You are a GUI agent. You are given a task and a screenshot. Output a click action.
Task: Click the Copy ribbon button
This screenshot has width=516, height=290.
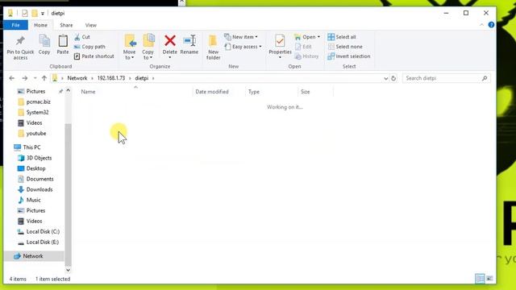44,45
